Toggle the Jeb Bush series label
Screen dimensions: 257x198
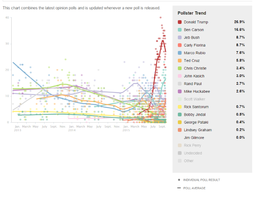coord(192,38)
